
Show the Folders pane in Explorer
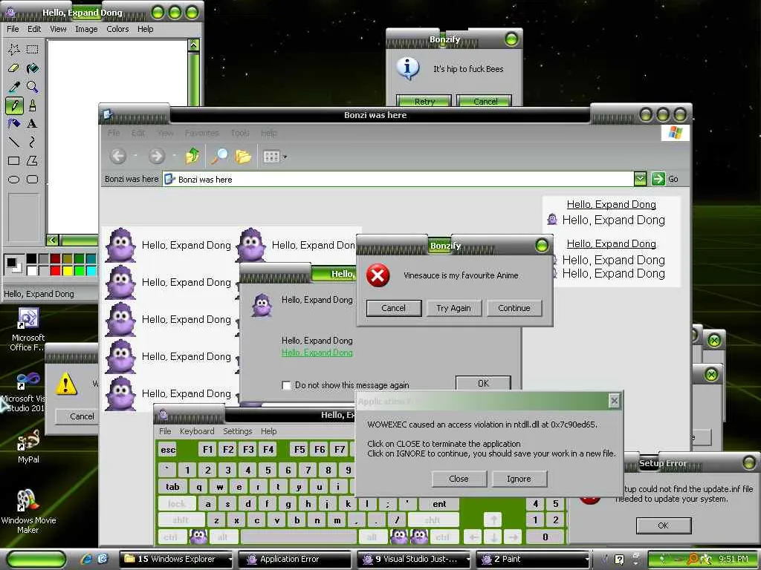[243, 156]
